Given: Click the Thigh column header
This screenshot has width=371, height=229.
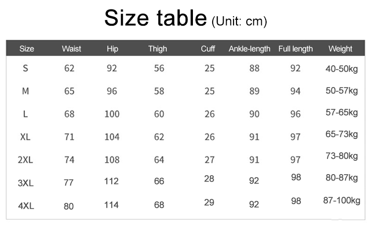Looking at the screenshot, I should (158, 49).
